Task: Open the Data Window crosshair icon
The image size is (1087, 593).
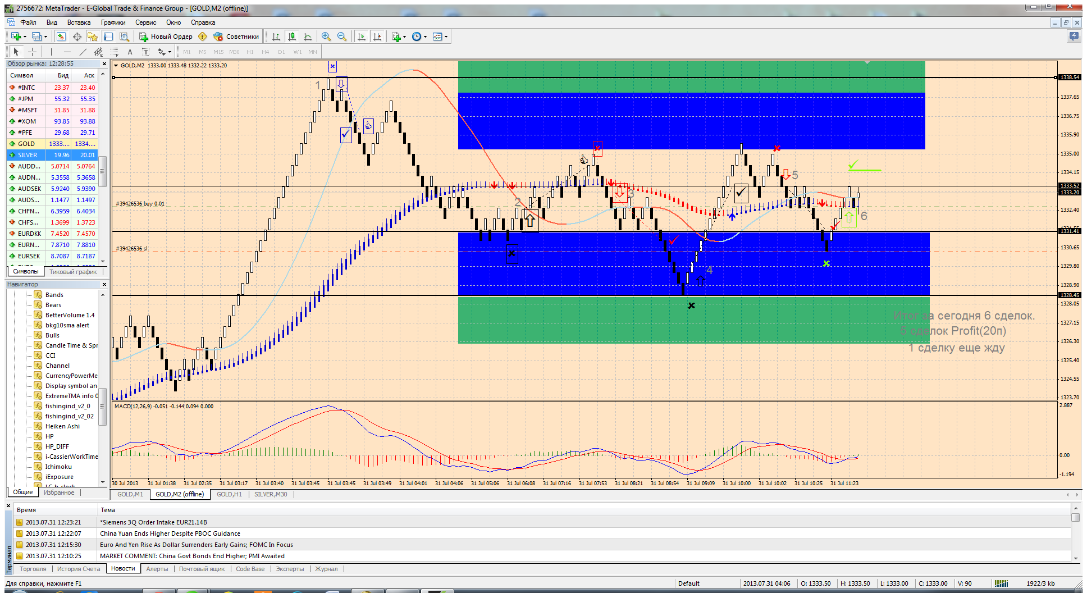Action: pyautogui.click(x=77, y=37)
